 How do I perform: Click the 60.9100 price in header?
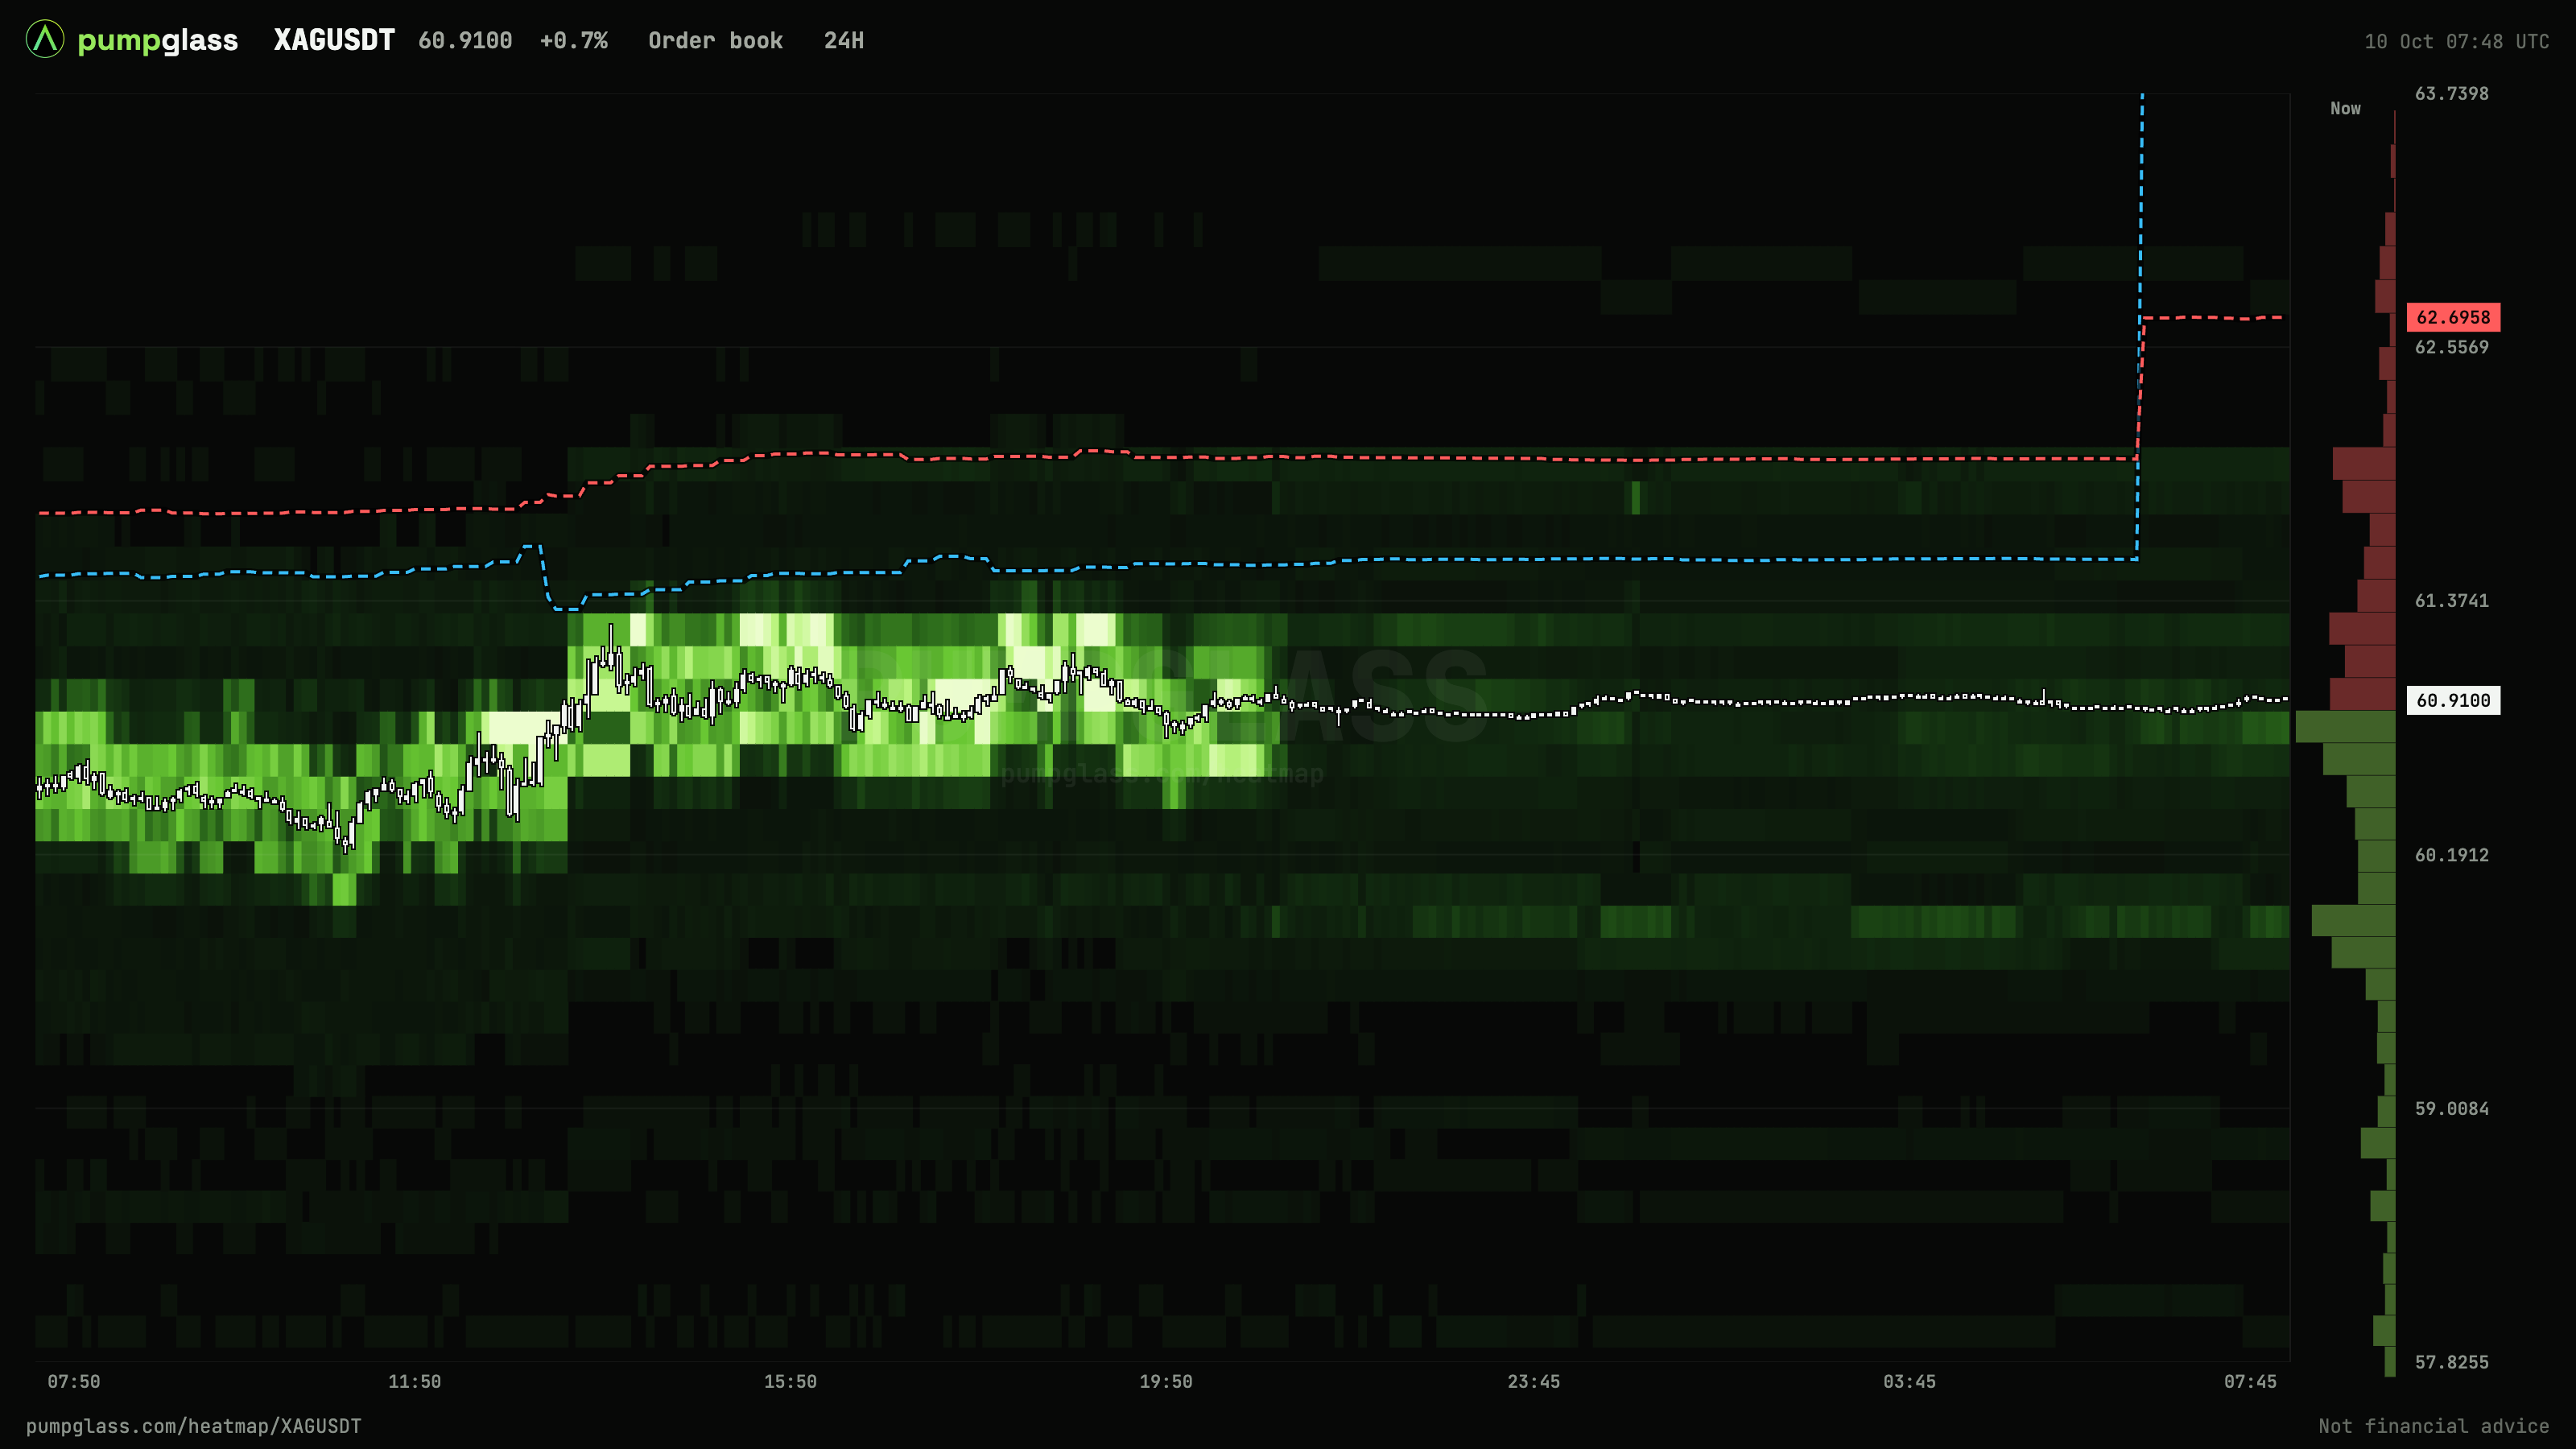pos(465,41)
